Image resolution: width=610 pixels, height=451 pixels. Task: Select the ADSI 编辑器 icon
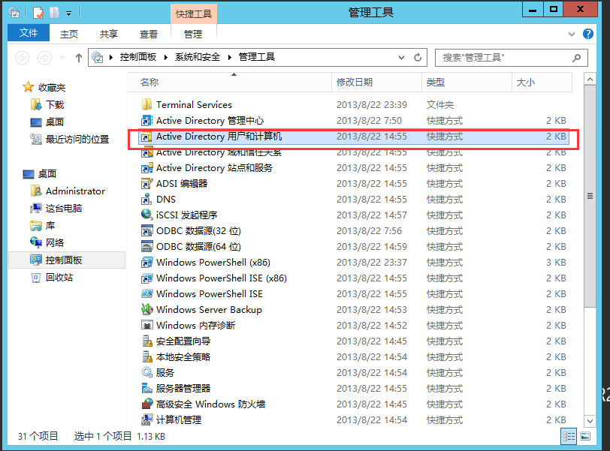146,183
